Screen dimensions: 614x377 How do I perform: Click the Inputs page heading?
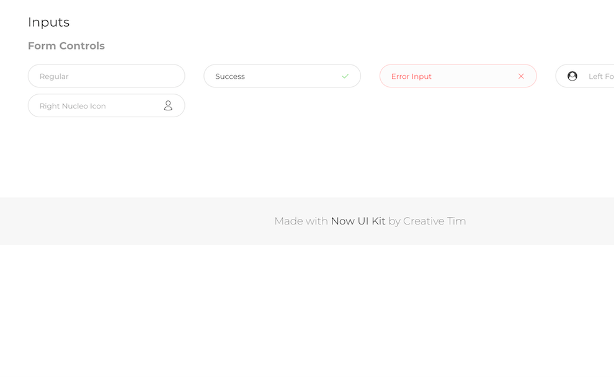click(x=48, y=22)
